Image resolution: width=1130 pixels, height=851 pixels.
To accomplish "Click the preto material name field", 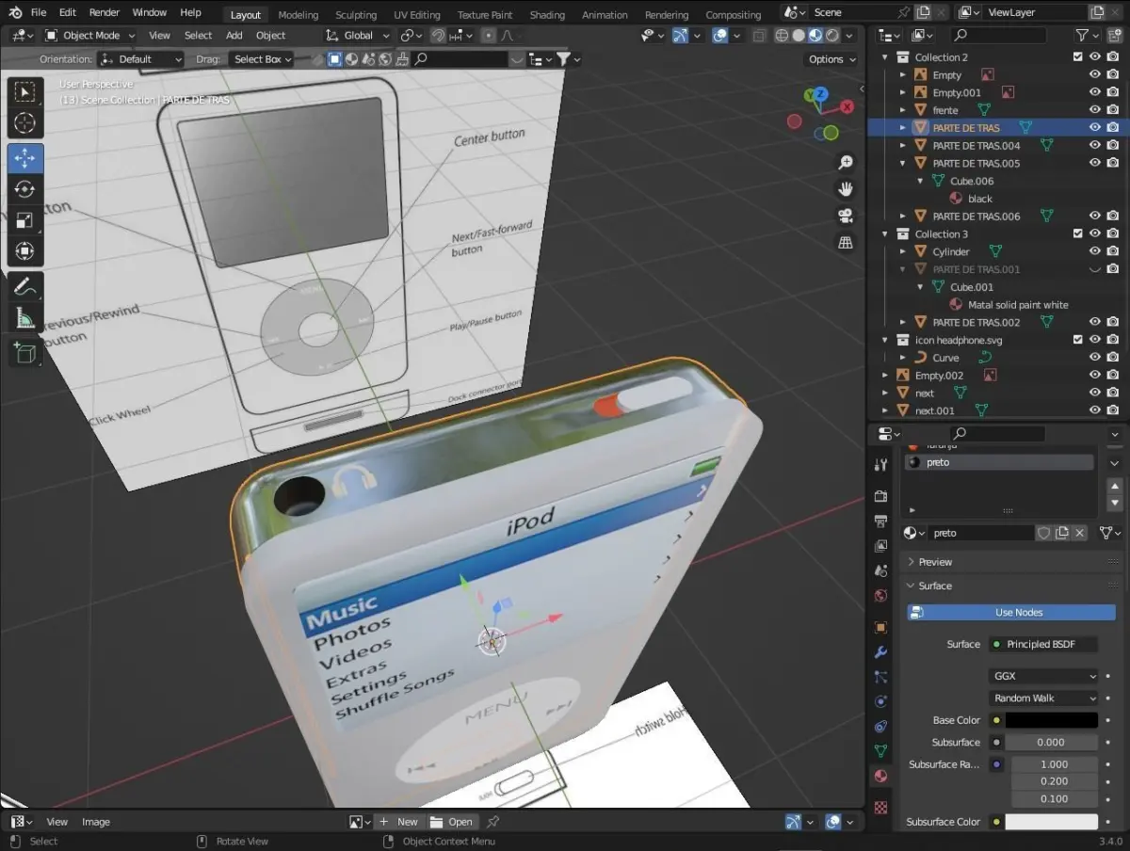I will point(981,533).
